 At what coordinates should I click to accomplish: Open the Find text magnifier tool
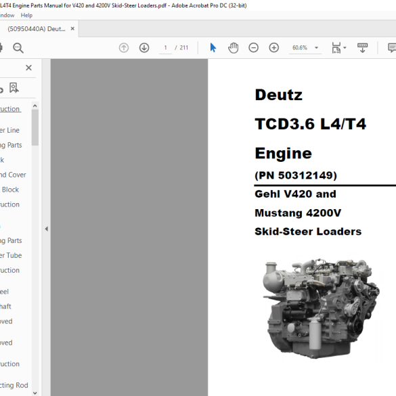[x=18, y=48]
